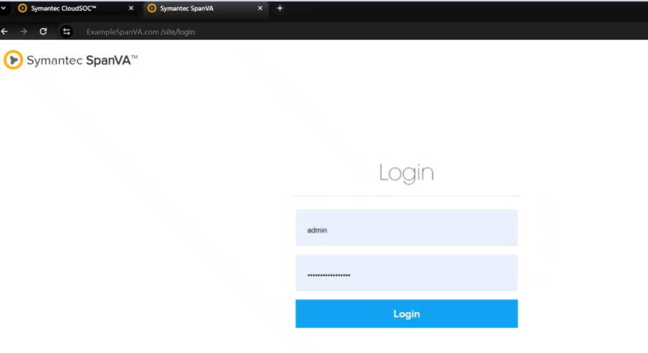
Task: Close the Symantec CloudSOC tab
Action: click(131, 8)
